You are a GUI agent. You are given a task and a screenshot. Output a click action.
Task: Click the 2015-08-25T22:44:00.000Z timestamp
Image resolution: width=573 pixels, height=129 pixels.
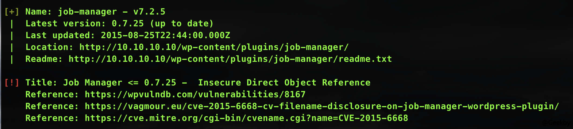pos(165,35)
